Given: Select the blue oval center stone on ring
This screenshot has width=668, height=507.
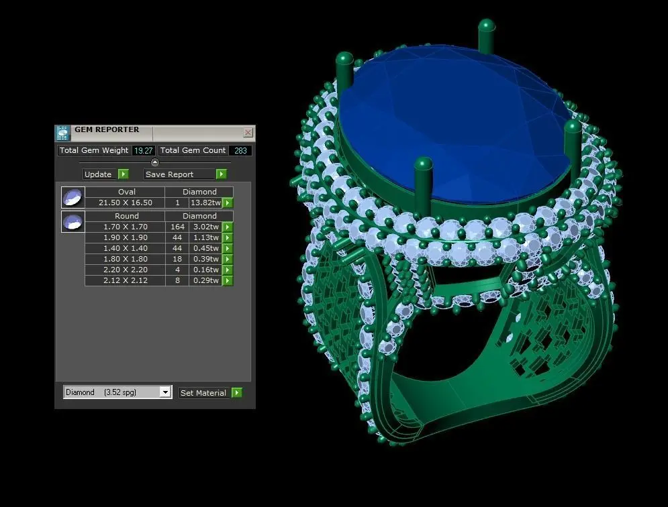Looking at the screenshot, I should click(456, 123).
